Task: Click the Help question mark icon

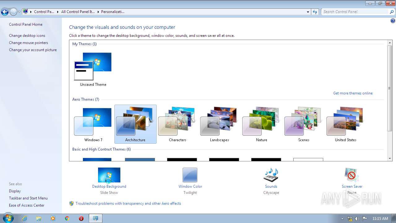Action: coord(393,21)
